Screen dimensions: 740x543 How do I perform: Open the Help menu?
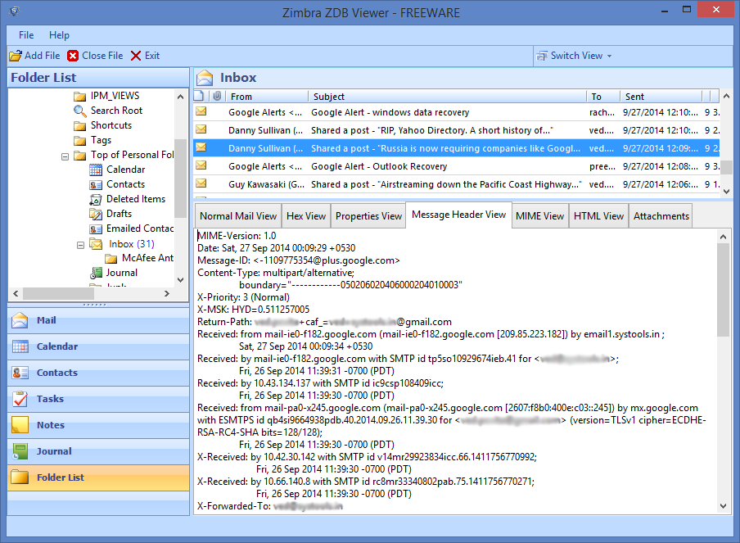point(59,35)
